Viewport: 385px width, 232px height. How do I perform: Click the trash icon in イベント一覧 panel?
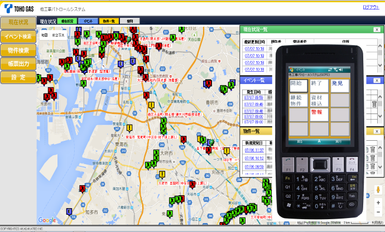point(374,104)
